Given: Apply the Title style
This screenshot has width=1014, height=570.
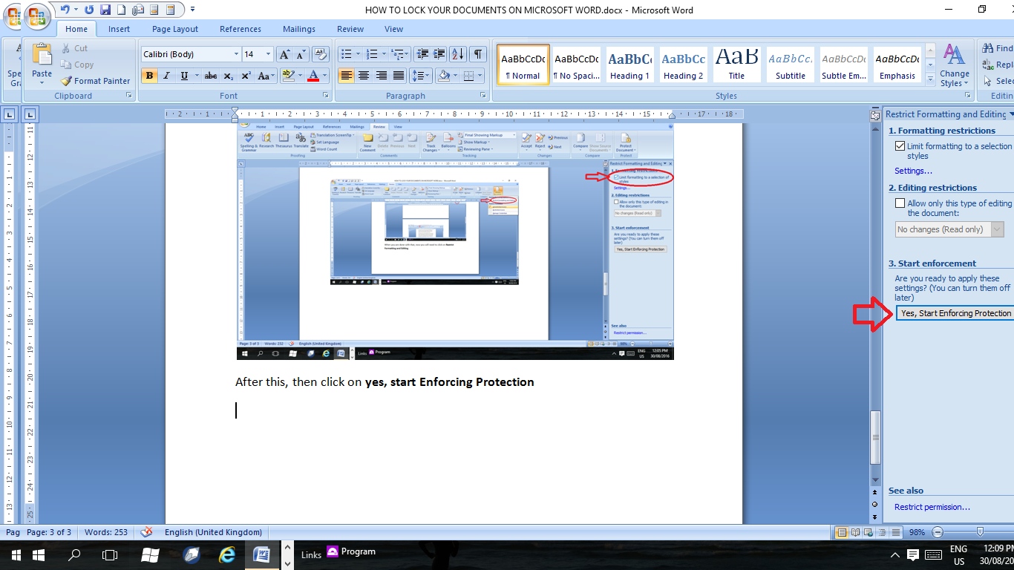Looking at the screenshot, I should coord(736,65).
